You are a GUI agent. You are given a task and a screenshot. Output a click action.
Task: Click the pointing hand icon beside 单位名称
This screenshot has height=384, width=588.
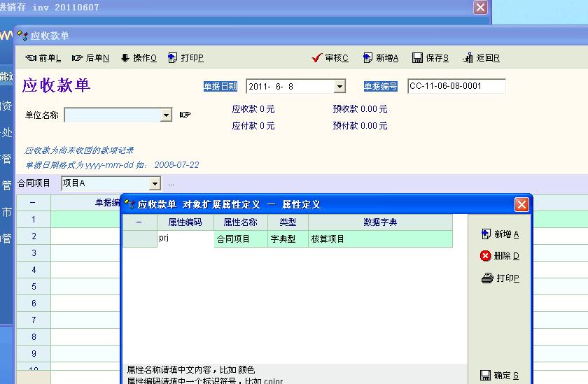(x=185, y=115)
